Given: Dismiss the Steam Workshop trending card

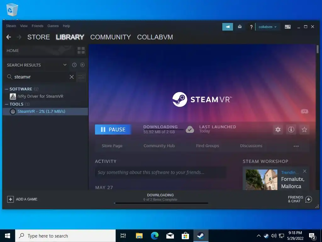Looking at the screenshot, I should [305, 171].
